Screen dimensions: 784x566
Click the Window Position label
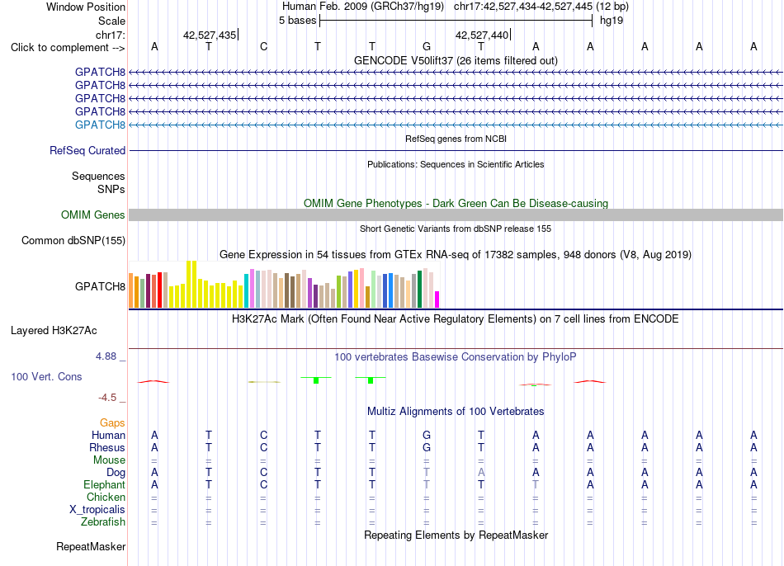(x=86, y=7)
